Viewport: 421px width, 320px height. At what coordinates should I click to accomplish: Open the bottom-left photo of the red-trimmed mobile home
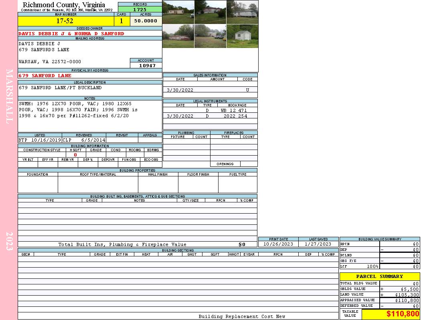tap(178, 36)
